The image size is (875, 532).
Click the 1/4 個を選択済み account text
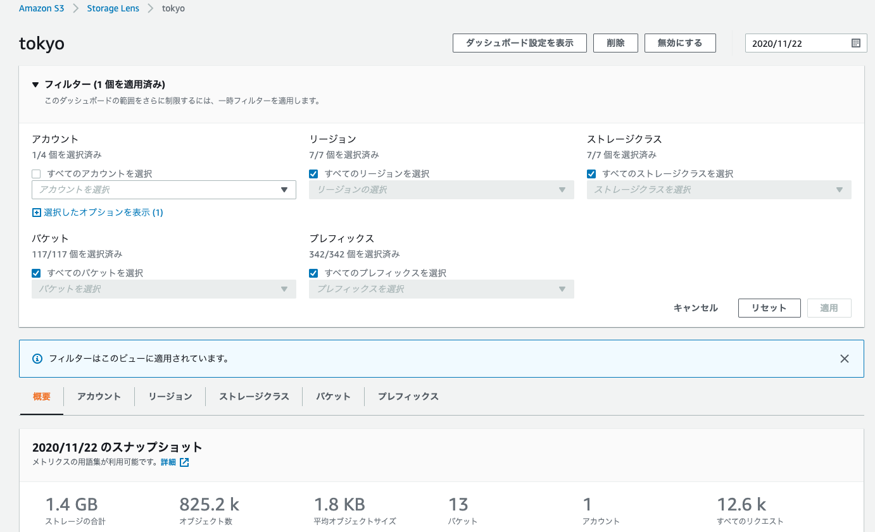click(x=66, y=155)
